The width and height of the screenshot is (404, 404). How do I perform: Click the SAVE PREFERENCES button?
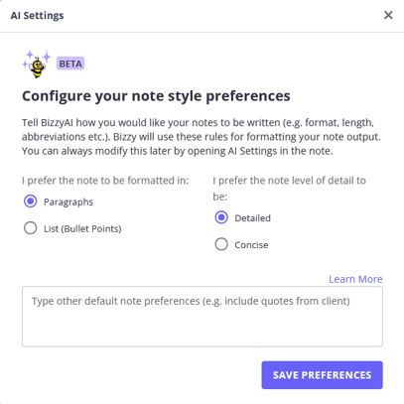[x=323, y=375]
